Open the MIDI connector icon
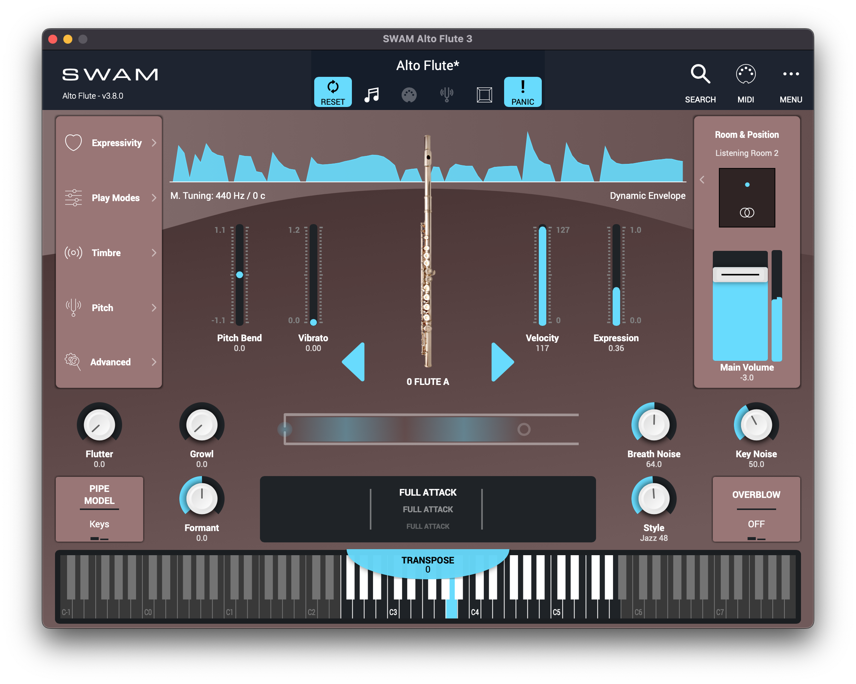 click(x=745, y=74)
